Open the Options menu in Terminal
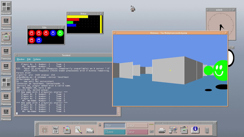Image resolution: width=244 pixels, height=137 pixels. (37, 59)
